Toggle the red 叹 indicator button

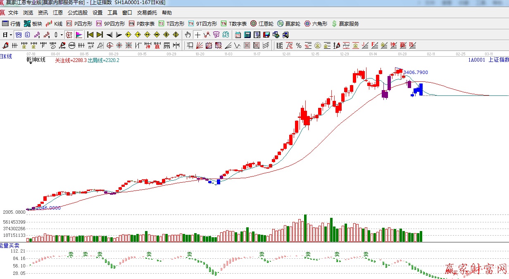tap(69, 35)
